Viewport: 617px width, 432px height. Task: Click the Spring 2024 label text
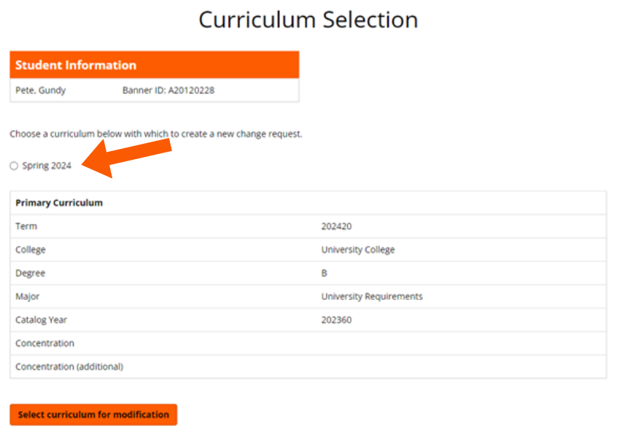click(x=47, y=166)
